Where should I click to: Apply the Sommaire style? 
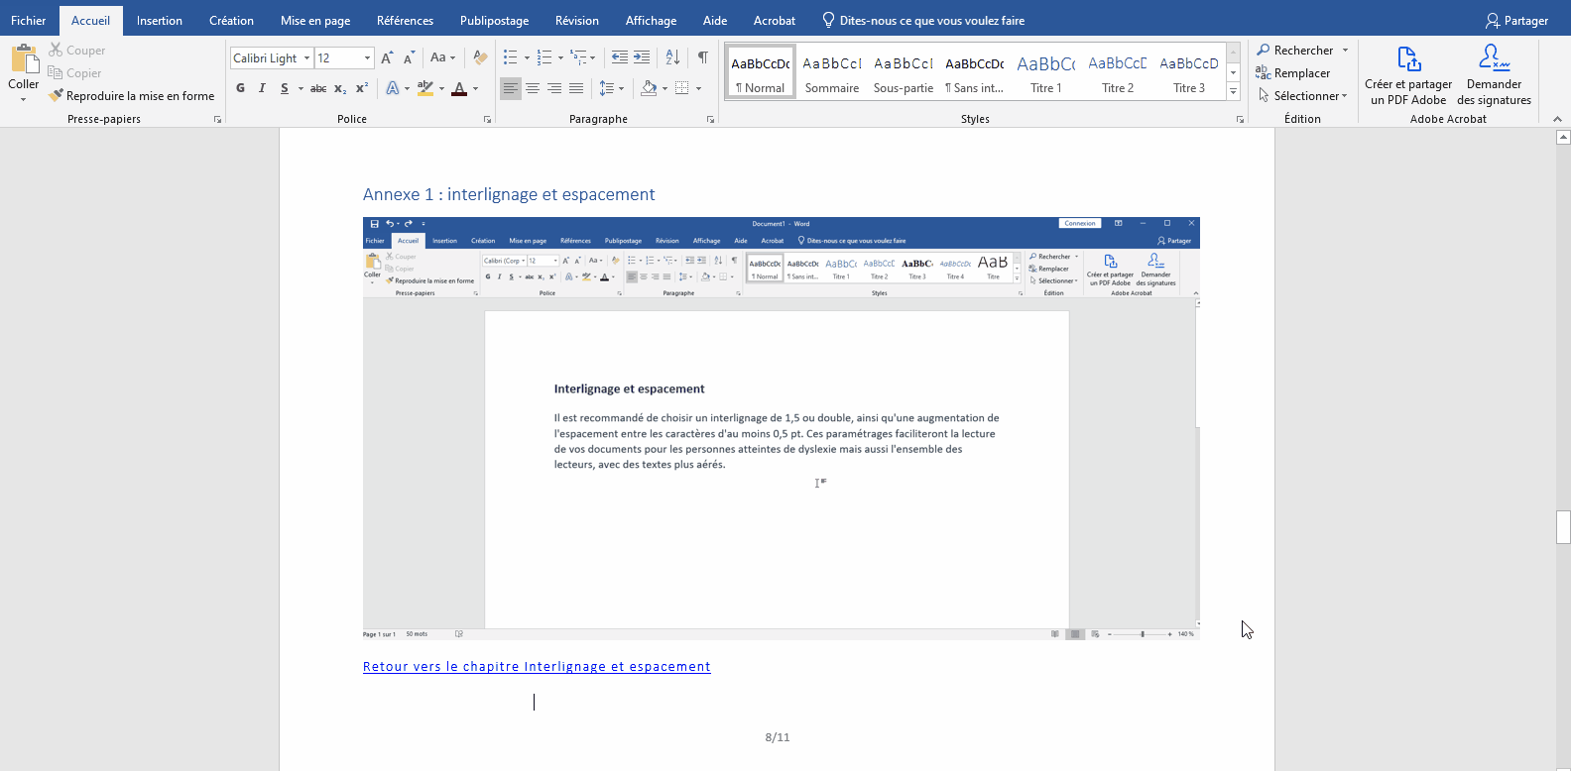[832, 71]
